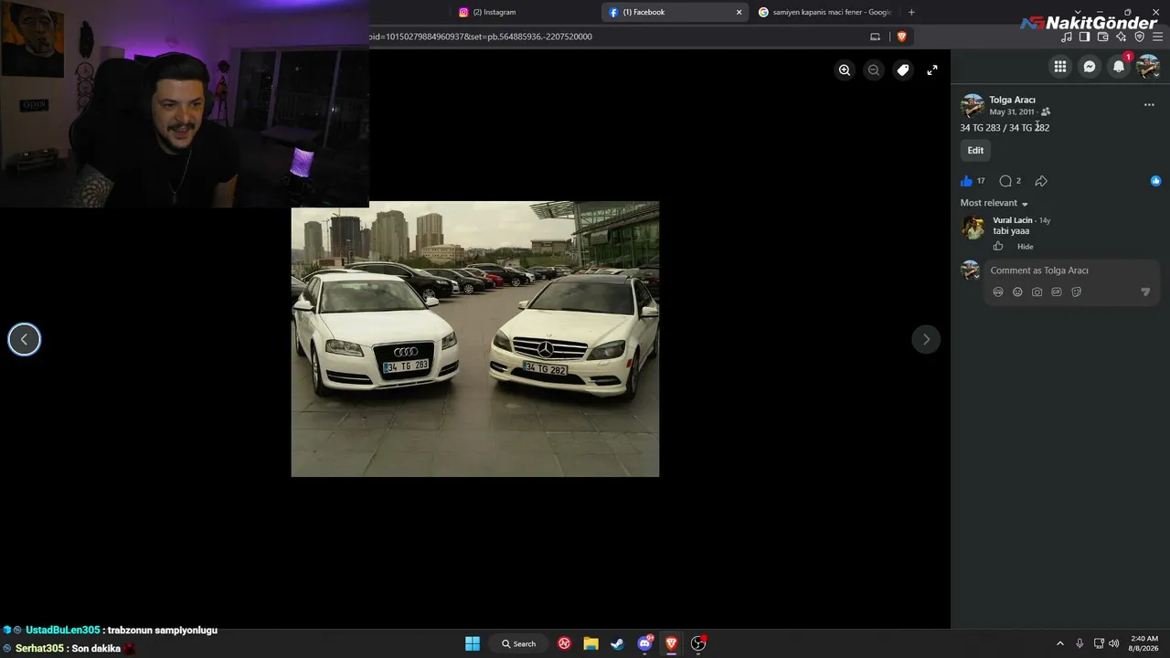Image resolution: width=1170 pixels, height=658 pixels.
Task: Send the comment
Action: pos(1145,292)
